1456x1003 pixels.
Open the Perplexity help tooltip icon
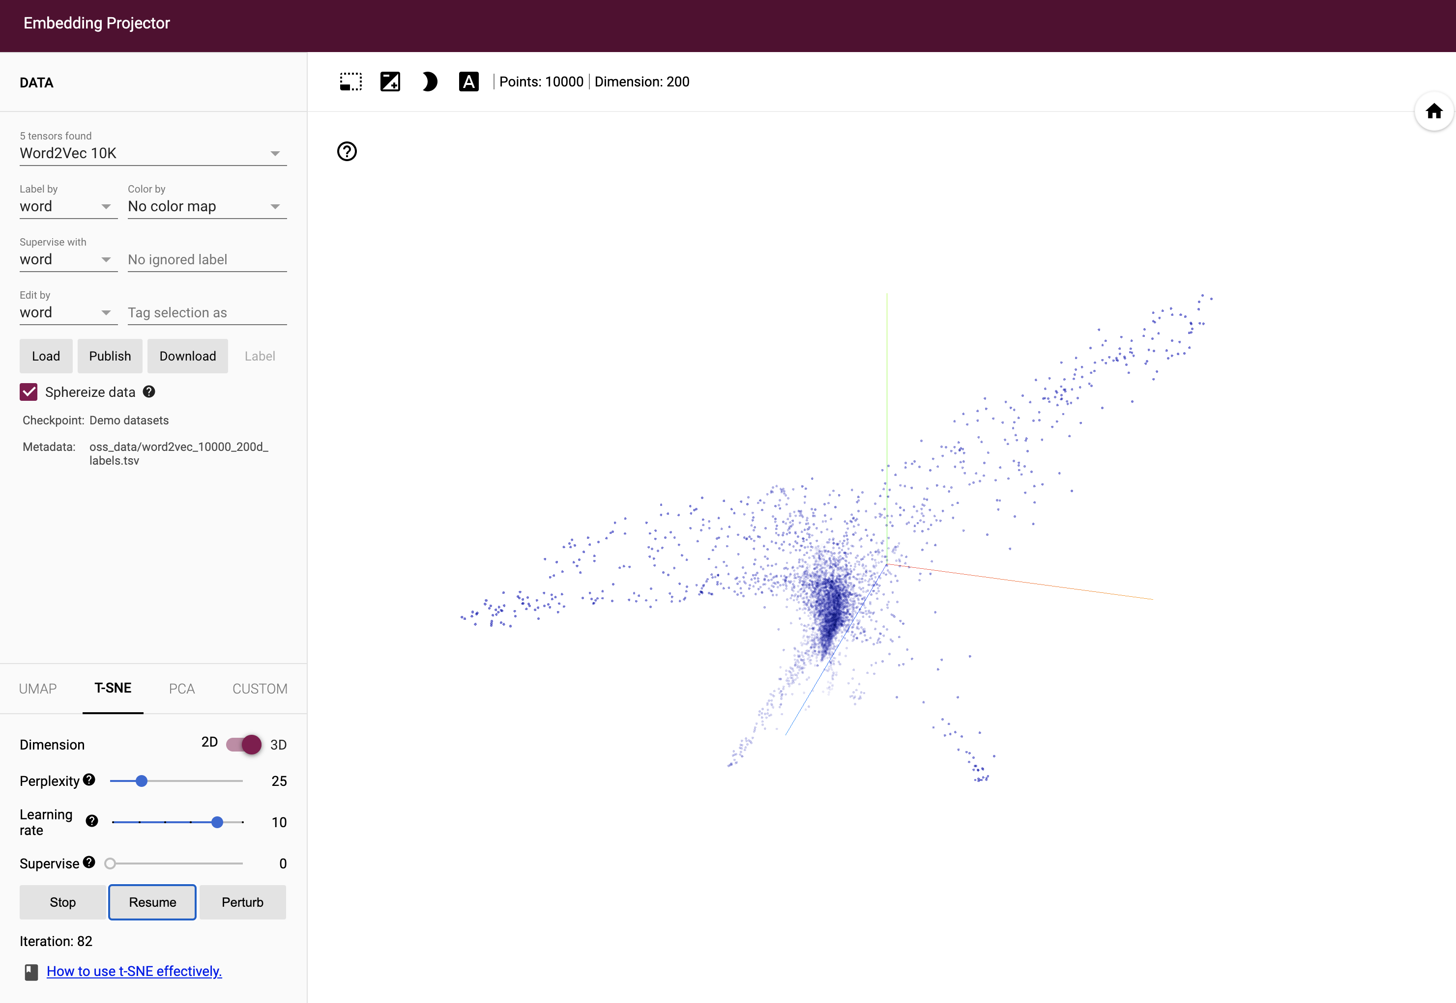coord(89,780)
